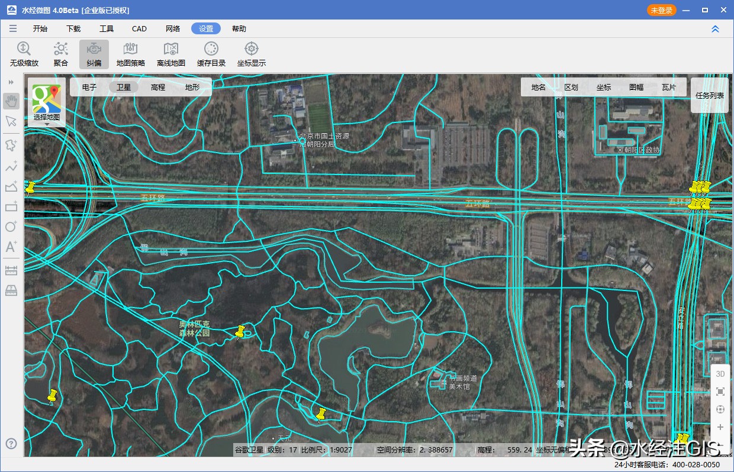Open the distance measuring ruler tool
Image resolution: width=734 pixels, height=472 pixels.
click(x=11, y=270)
